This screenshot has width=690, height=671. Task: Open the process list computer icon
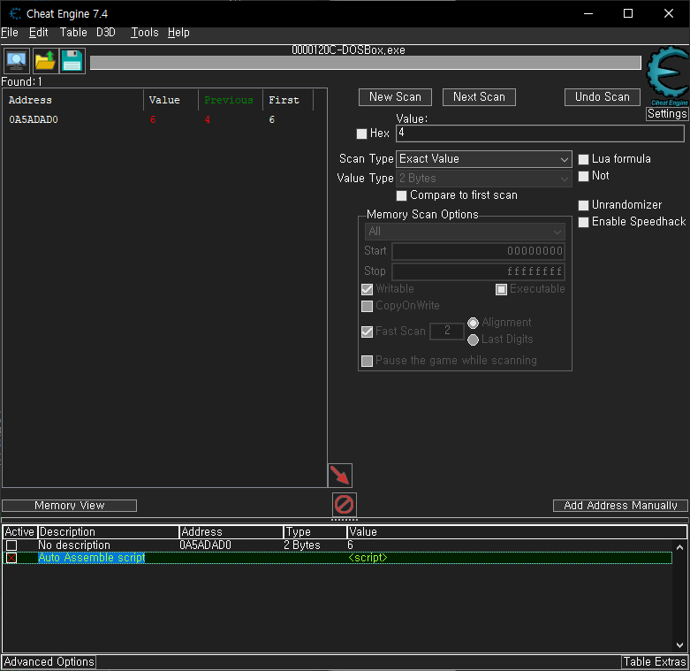(x=17, y=61)
